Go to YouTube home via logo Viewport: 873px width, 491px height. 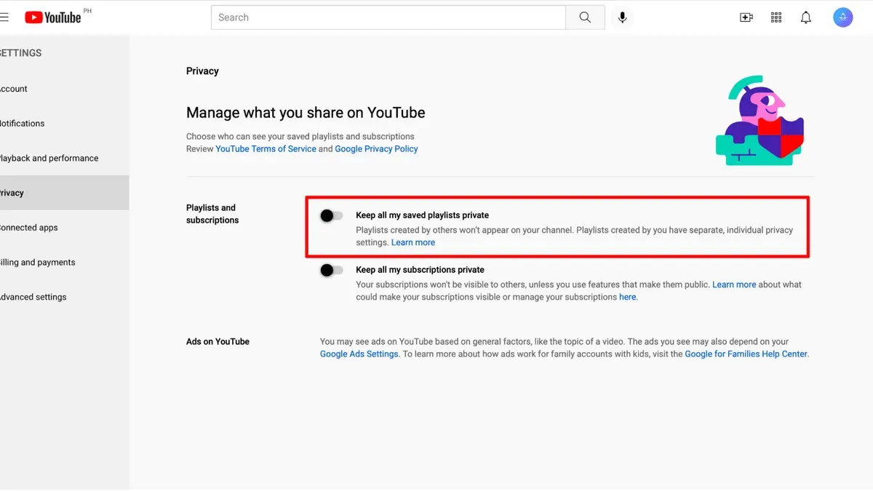point(53,17)
